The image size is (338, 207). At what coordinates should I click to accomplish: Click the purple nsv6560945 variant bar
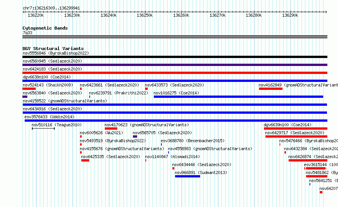coord(175,65)
